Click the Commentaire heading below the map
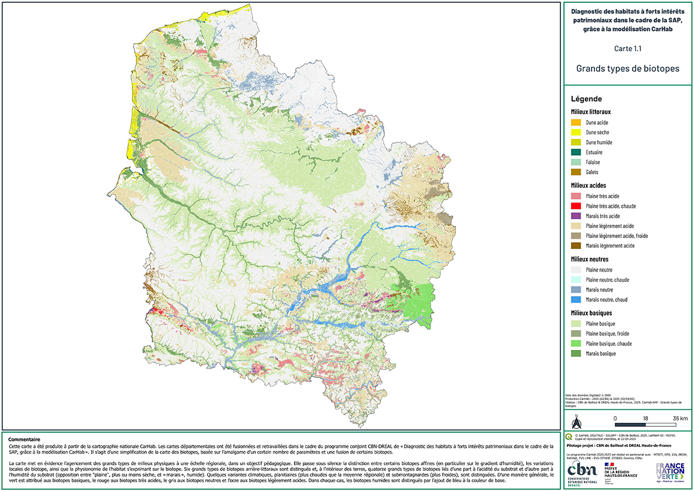Image resolution: width=694 pixels, height=491 pixels. coord(24,439)
